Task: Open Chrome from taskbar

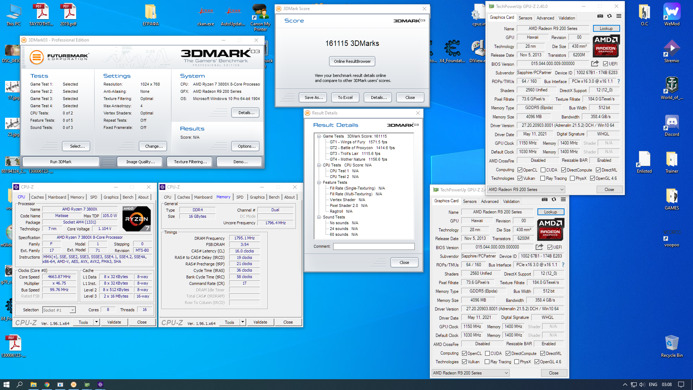Action: click(47, 385)
